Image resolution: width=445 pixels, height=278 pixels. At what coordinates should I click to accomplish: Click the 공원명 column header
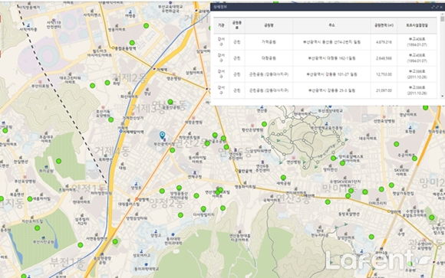pyautogui.click(x=269, y=25)
